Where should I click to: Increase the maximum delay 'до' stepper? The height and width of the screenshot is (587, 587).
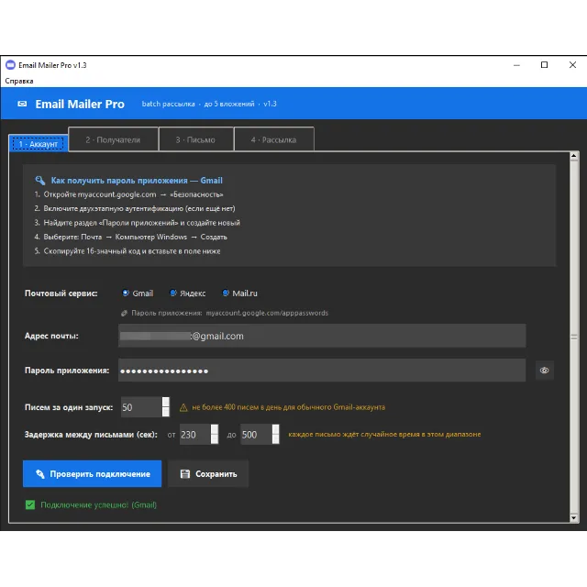coord(275,429)
